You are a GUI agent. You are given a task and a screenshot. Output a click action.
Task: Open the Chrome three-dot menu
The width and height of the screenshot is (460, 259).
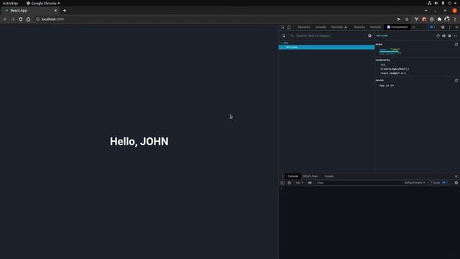[455, 19]
